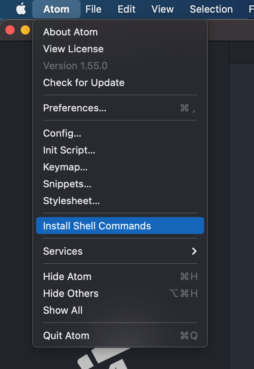The height and width of the screenshot is (369, 254).
Task: Select About Atom menu entry
Action: (x=70, y=32)
